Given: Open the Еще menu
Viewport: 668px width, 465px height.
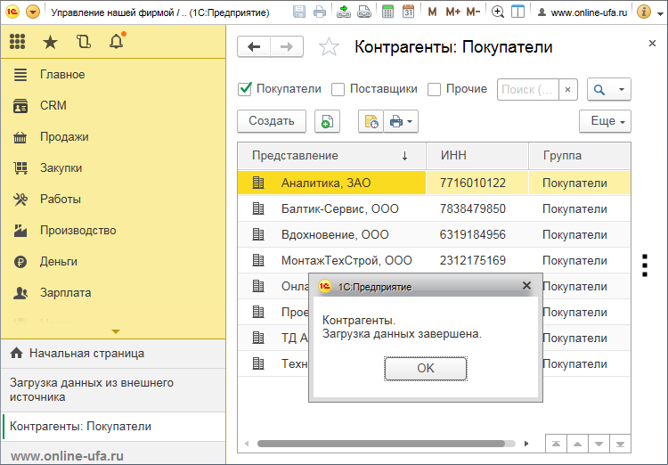Looking at the screenshot, I should 605,121.
